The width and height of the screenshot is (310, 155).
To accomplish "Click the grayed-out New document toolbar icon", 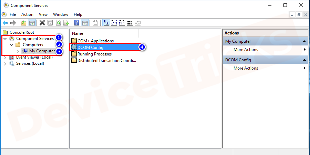I will [x=95, y=23].
